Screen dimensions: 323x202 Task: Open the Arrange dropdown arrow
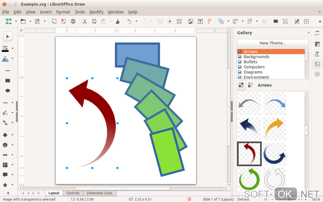pyautogui.click(x=228, y=21)
